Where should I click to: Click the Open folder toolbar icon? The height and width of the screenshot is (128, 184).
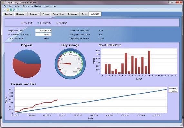click(x=8, y=10)
